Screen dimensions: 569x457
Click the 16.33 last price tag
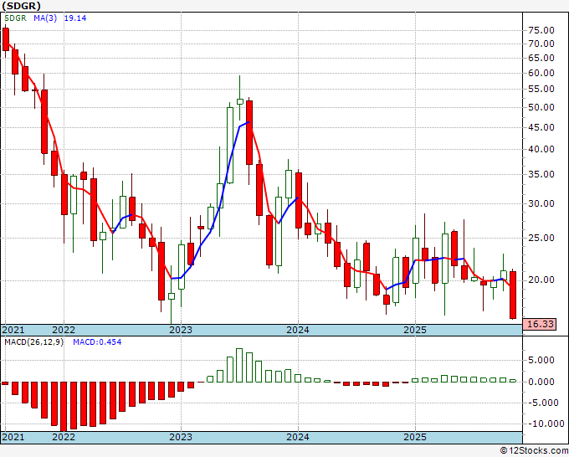tap(540, 324)
